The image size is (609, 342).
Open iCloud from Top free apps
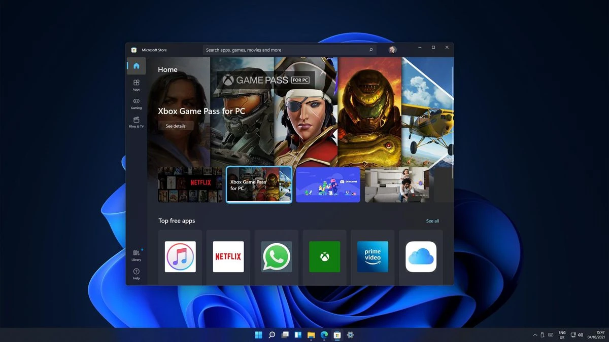[x=421, y=256]
